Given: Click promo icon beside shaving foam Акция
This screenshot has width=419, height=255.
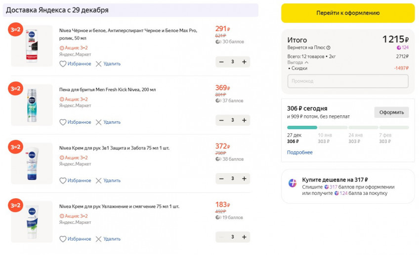Looking at the screenshot, I should tap(62, 99).
